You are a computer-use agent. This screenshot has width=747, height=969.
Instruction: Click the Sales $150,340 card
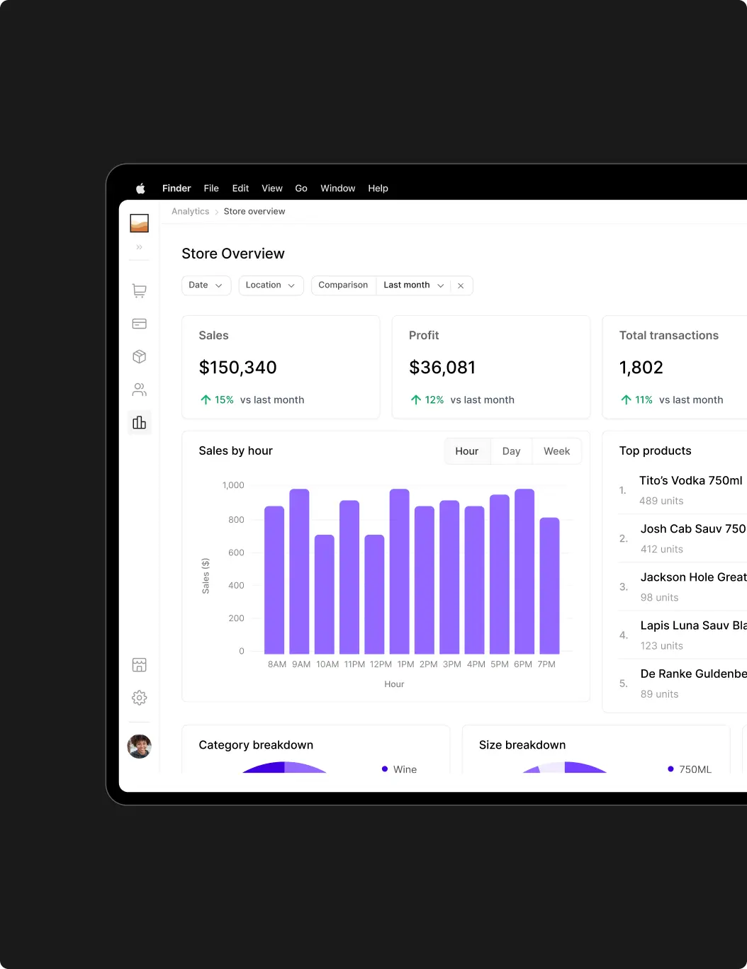click(x=281, y=367)
